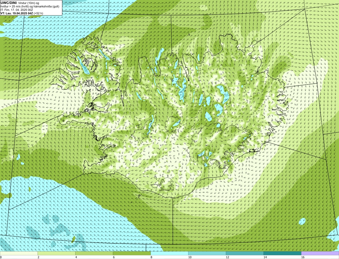The width and height of the screenshot is (339, 259).
Task: Click the legend label "10"
Action: coord(190,257)
